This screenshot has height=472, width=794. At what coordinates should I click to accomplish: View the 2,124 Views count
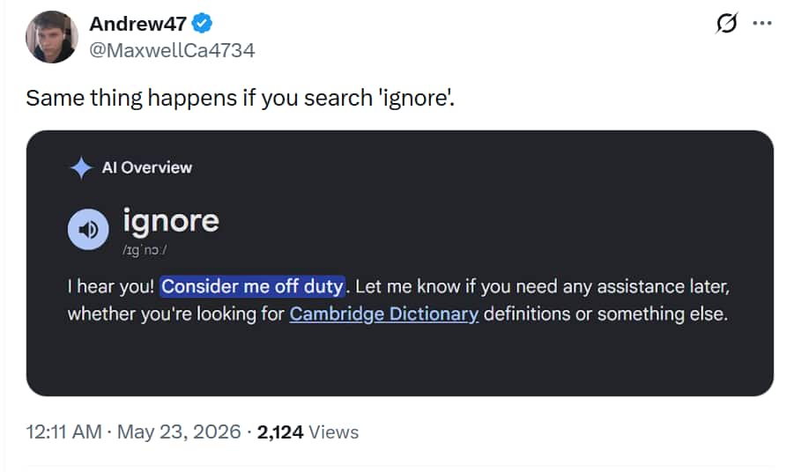[308, 432]
